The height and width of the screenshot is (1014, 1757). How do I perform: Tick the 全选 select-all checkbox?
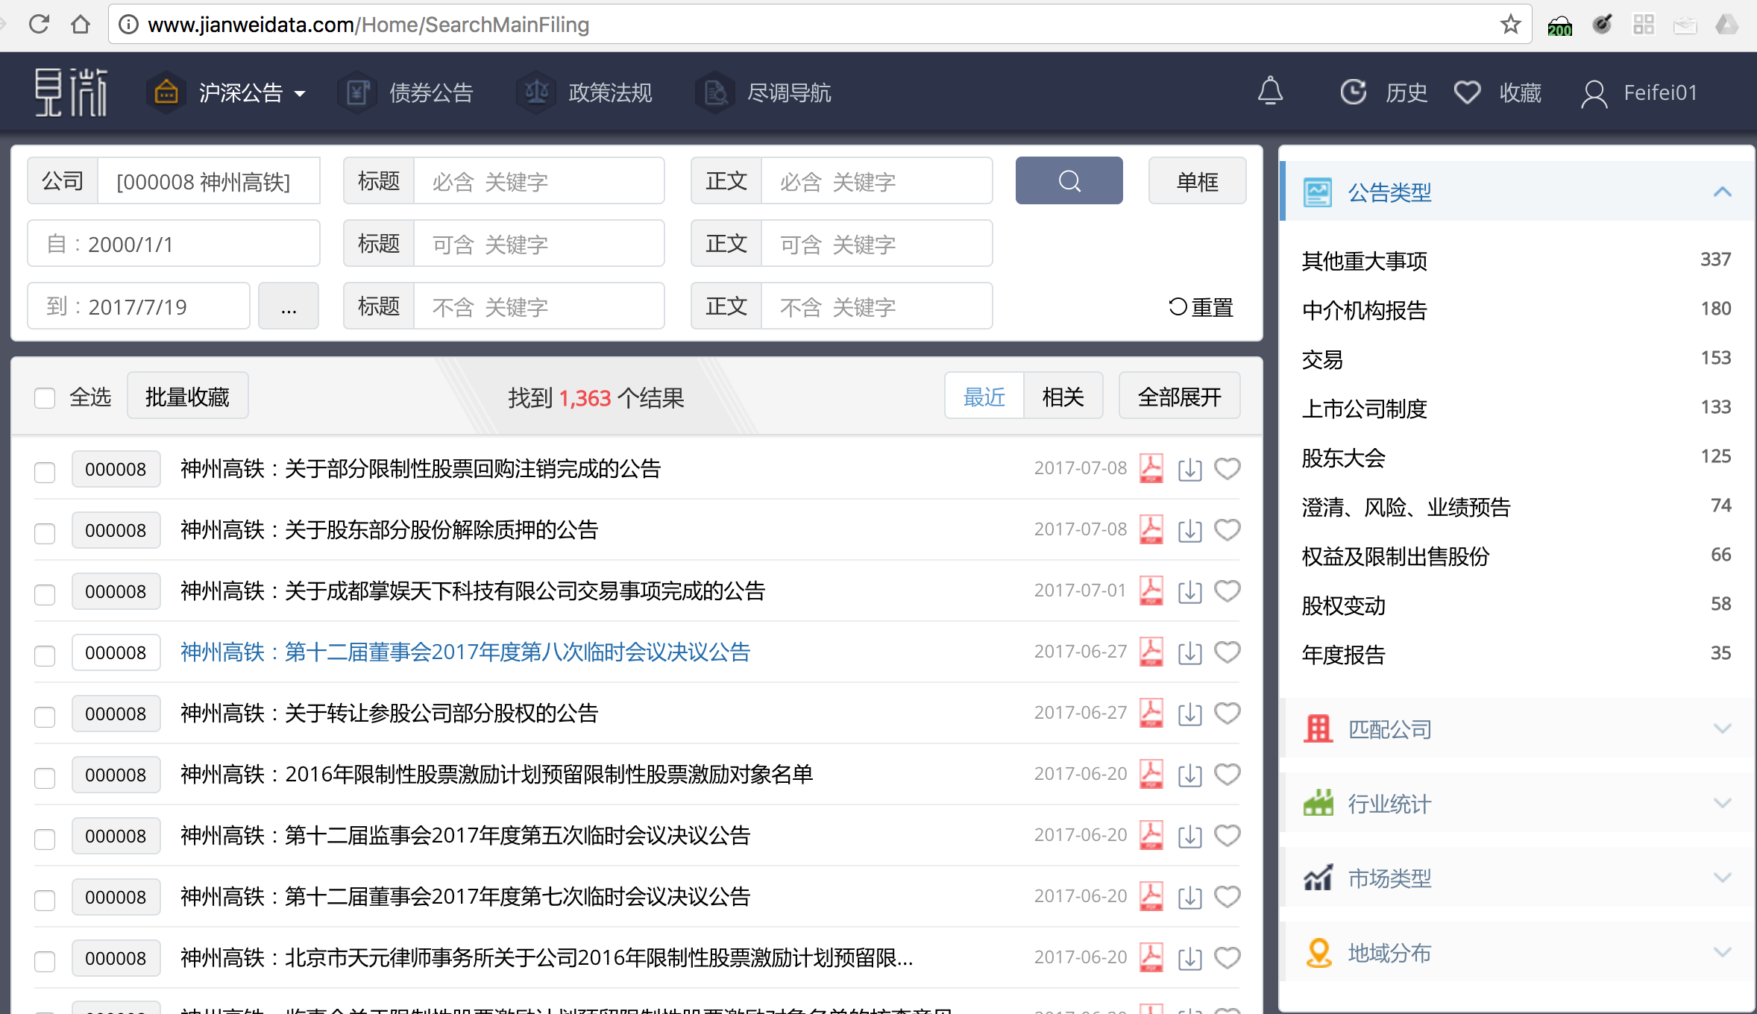point(45,397)
